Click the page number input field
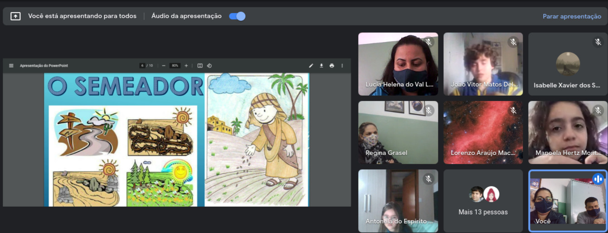608x233 pixels. click(142, 66)
